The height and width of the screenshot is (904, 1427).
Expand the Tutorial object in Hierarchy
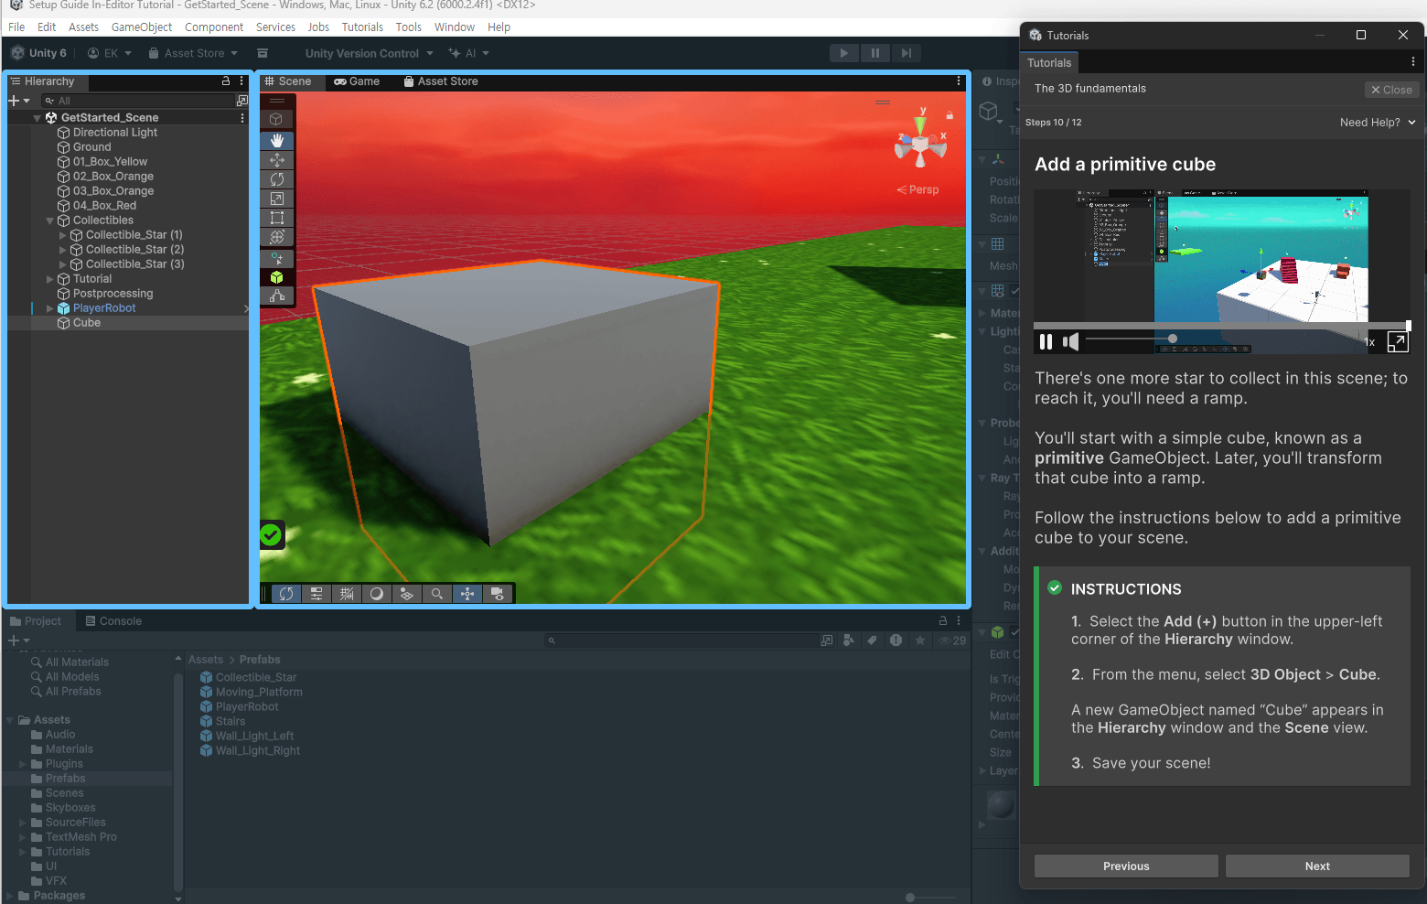coord(50,279)
